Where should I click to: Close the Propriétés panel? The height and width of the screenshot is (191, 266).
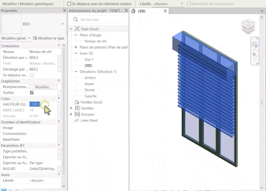(x=64, y=11)
